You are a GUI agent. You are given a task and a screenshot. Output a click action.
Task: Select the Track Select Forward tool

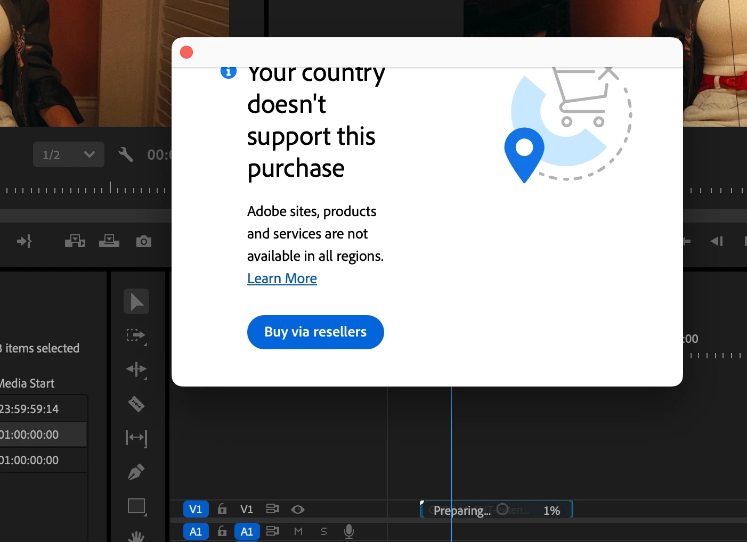[x=136, y=335]
